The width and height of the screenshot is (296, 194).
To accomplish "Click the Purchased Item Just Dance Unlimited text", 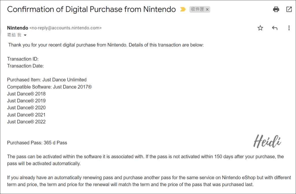I will tap(47, 80).
